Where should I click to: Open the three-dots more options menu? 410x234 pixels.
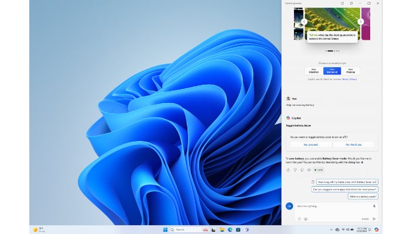tap(360, 4)
